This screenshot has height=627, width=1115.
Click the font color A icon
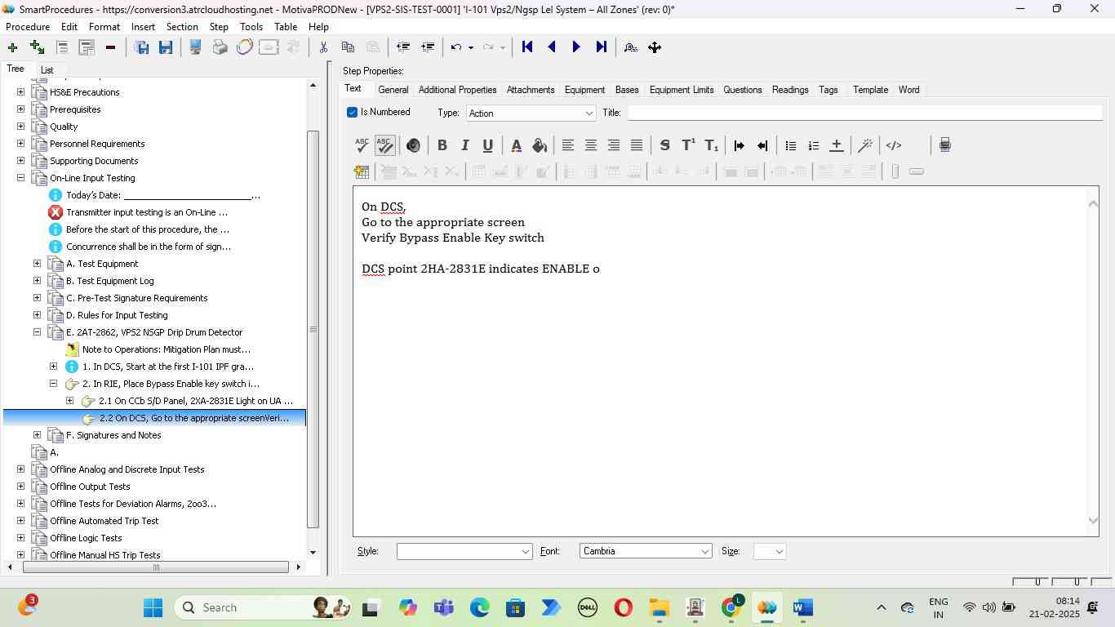pyautogui.click(x=516, y=145)
